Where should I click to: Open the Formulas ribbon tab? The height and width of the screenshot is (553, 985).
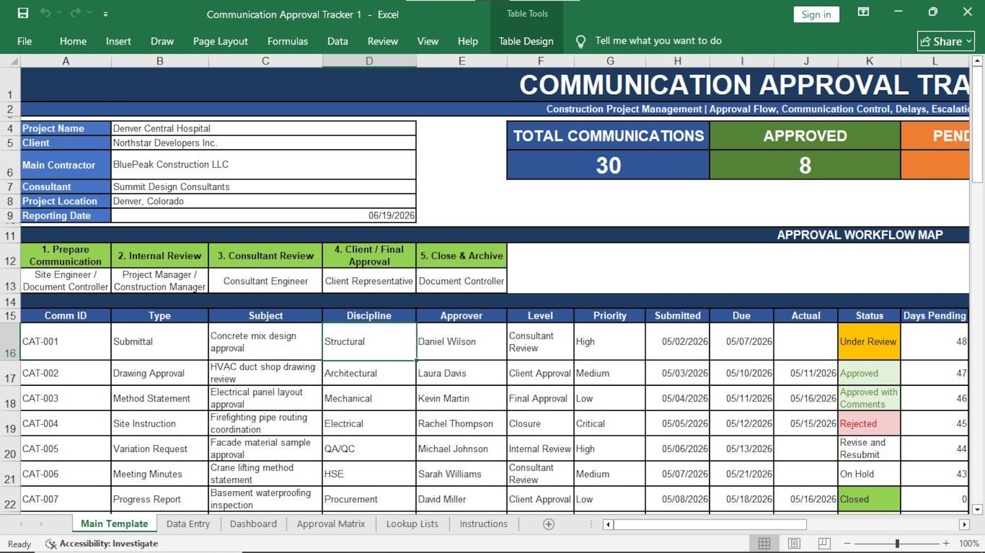coord(287,41)
